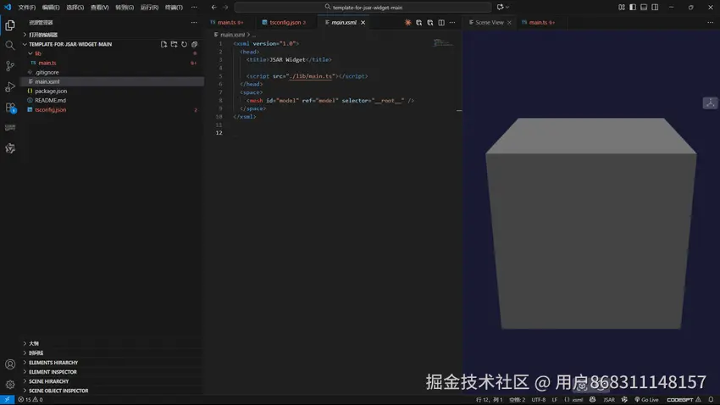Click the axis gizmo icon in Scene View
720x405 pixels.
click(710, 103)
